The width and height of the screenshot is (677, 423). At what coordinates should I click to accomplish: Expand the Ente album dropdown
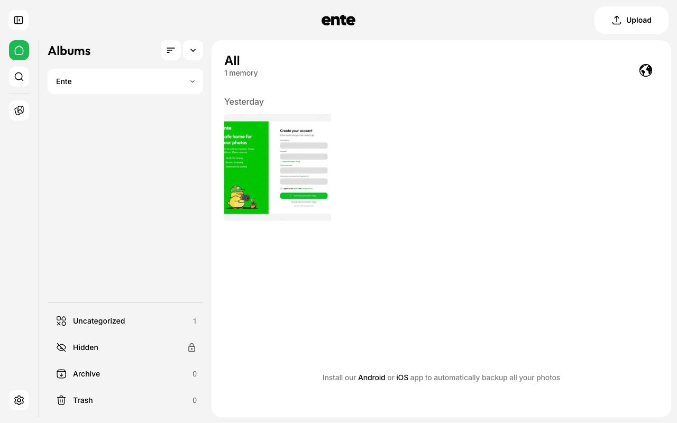[x=125, y=81]
